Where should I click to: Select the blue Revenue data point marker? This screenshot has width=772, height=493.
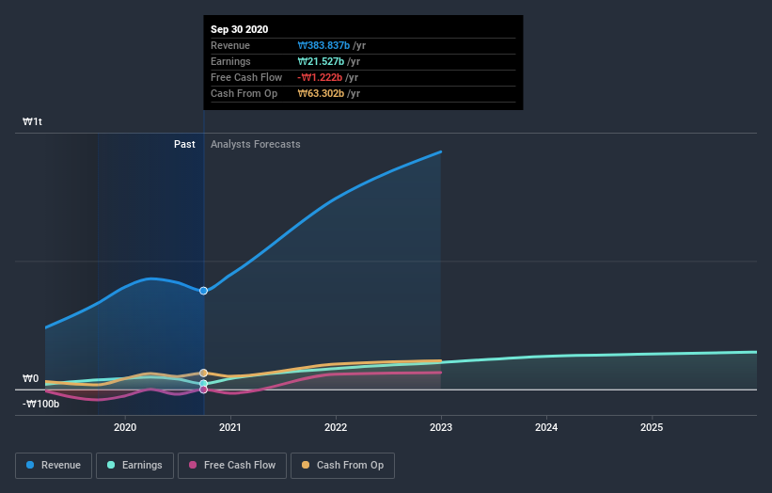pos(203,291)
